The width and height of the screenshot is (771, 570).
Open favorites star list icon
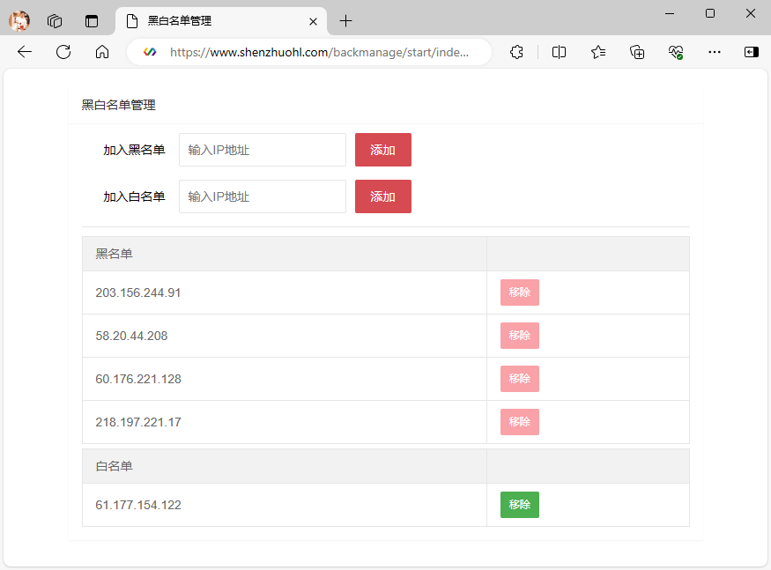[598, 52]
